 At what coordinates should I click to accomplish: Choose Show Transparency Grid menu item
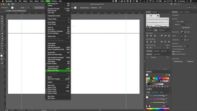58,49
